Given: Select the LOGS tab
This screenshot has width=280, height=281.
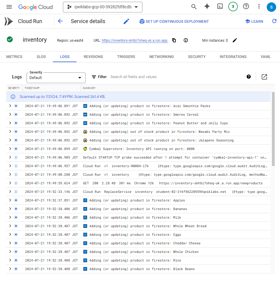Looking at the screenshot, I should point(65,56).
